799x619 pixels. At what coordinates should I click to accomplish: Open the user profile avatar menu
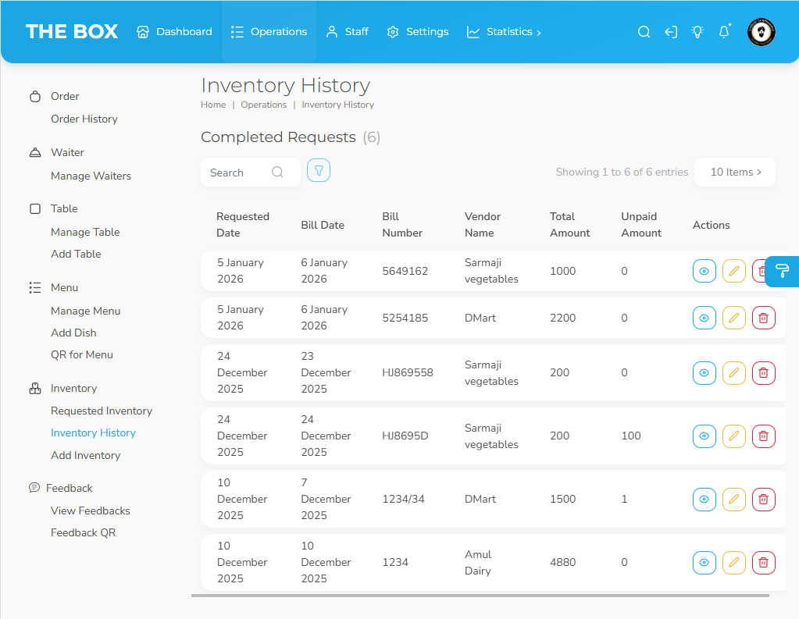coord(761,32)
